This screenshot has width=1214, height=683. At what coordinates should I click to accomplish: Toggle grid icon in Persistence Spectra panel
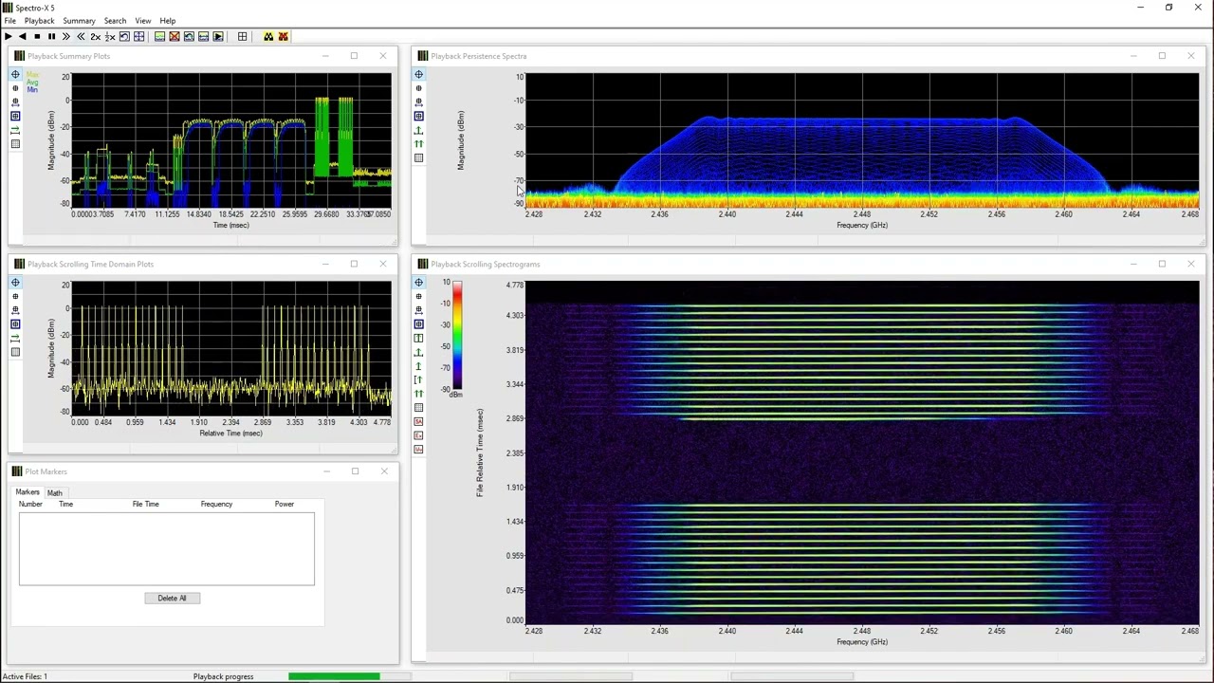[418, 158]
